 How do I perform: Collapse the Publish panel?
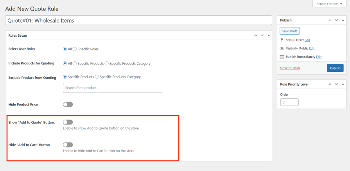342,20
